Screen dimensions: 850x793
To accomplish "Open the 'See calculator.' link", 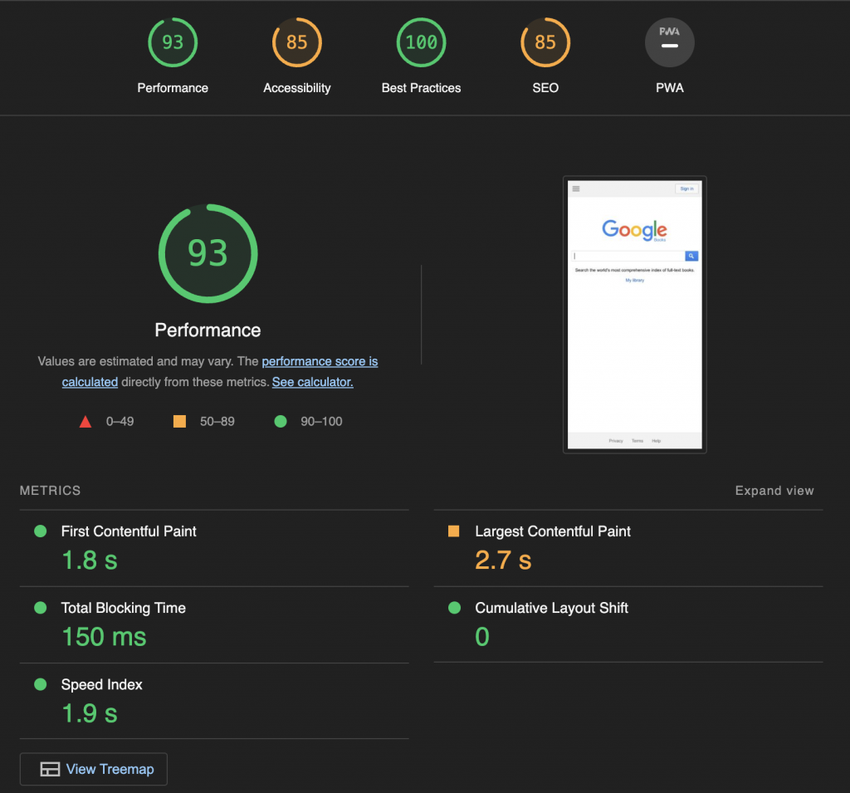I will point(312,382).
